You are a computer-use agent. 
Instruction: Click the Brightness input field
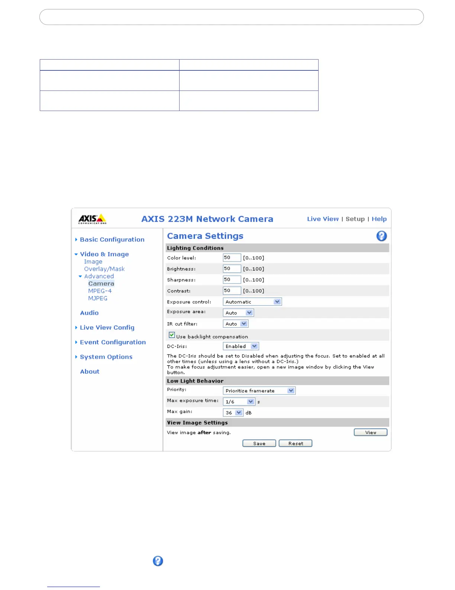click(x=232, y=269)
